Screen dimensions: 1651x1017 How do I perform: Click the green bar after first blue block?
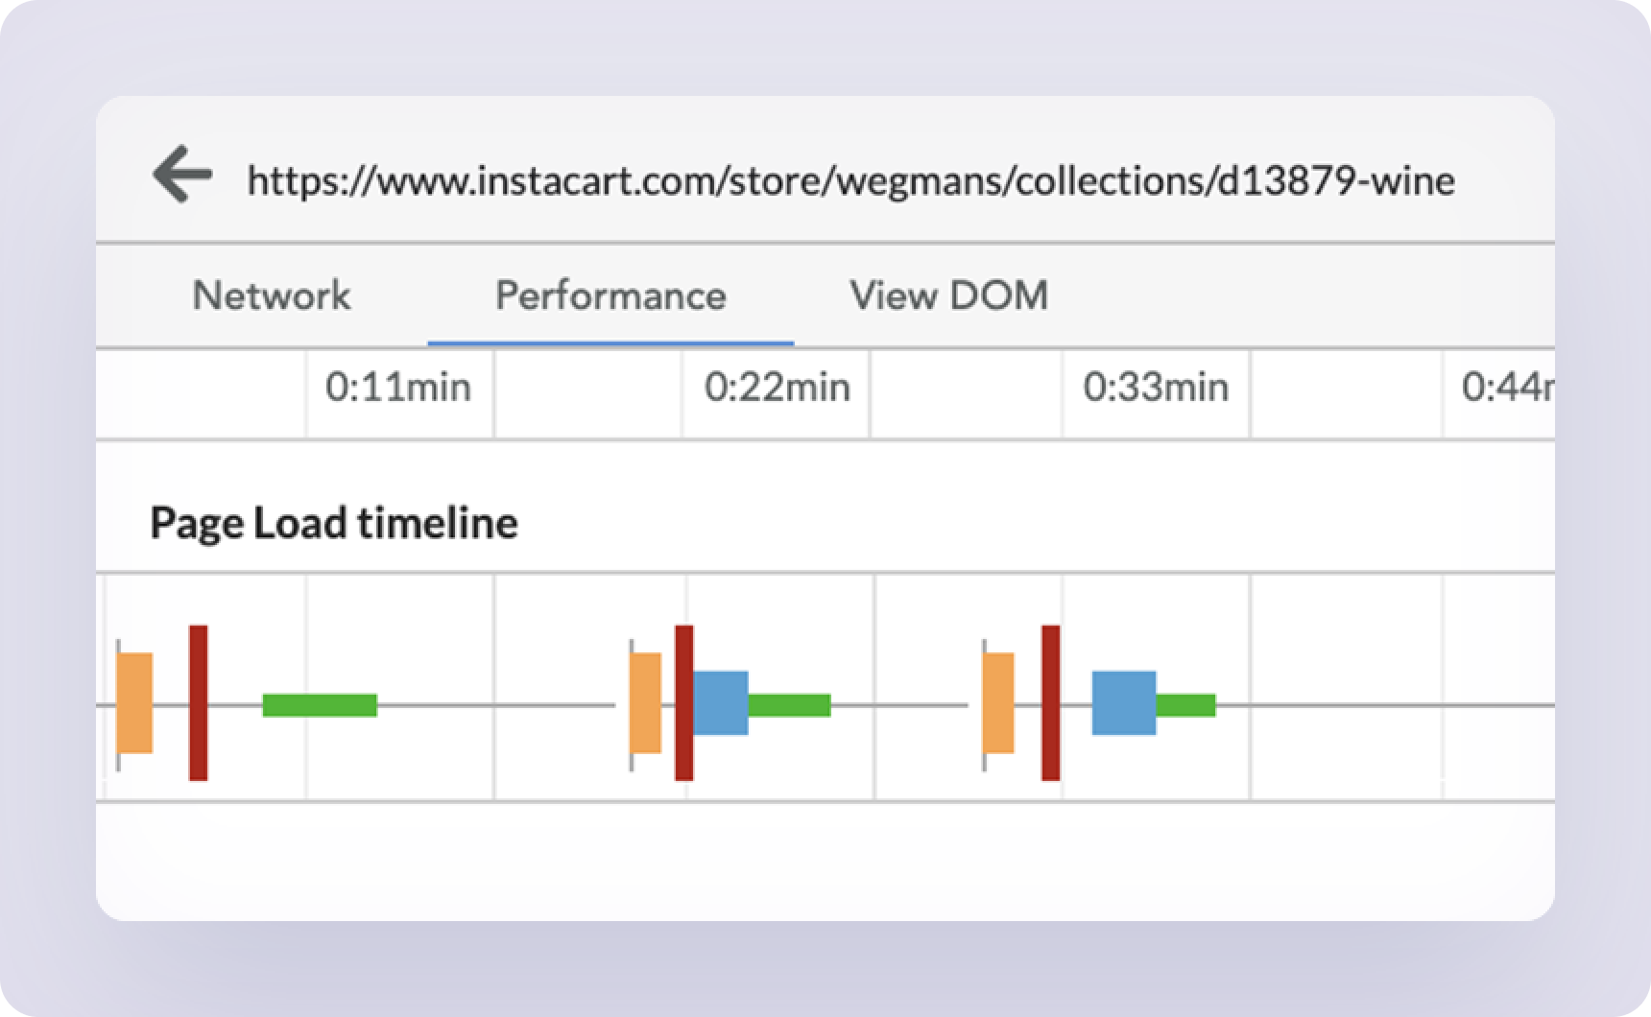click(789, 705)
